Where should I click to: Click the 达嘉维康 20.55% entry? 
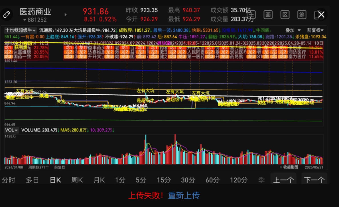click(x=26, y=52)
